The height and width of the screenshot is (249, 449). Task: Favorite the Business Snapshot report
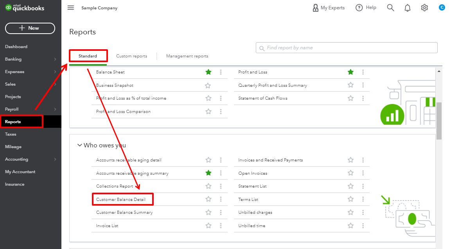point(208,85)
